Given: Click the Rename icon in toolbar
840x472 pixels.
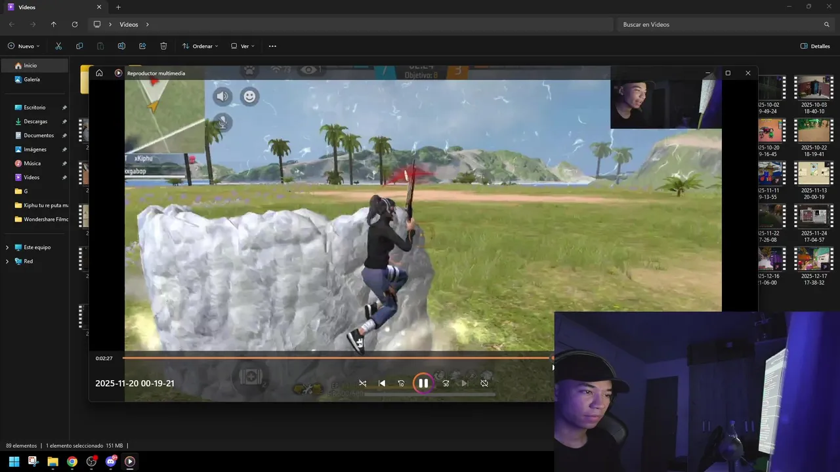Looking at the screenshot, I should click(121, 46).
